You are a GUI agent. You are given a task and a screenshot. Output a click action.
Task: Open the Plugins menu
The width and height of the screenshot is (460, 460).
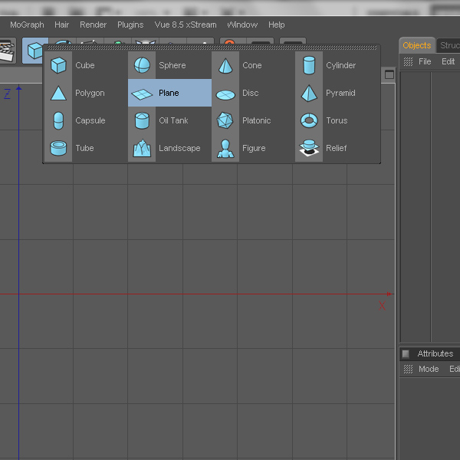130,25
